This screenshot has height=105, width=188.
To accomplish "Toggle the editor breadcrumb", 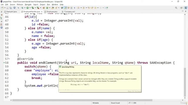I will (x=62, y=8).
